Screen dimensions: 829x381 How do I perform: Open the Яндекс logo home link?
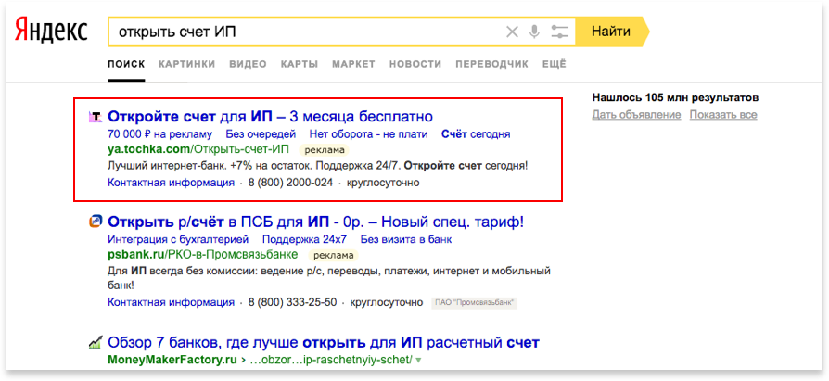coord(51,31)
